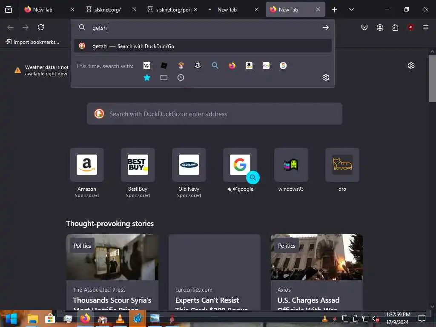Image resolution: width=436 pixels, height=327 pixels.
Task: Go forward with the forward arrow
Action: point(26,27)
